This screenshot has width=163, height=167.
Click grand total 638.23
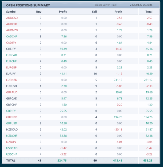click(148, 161)
